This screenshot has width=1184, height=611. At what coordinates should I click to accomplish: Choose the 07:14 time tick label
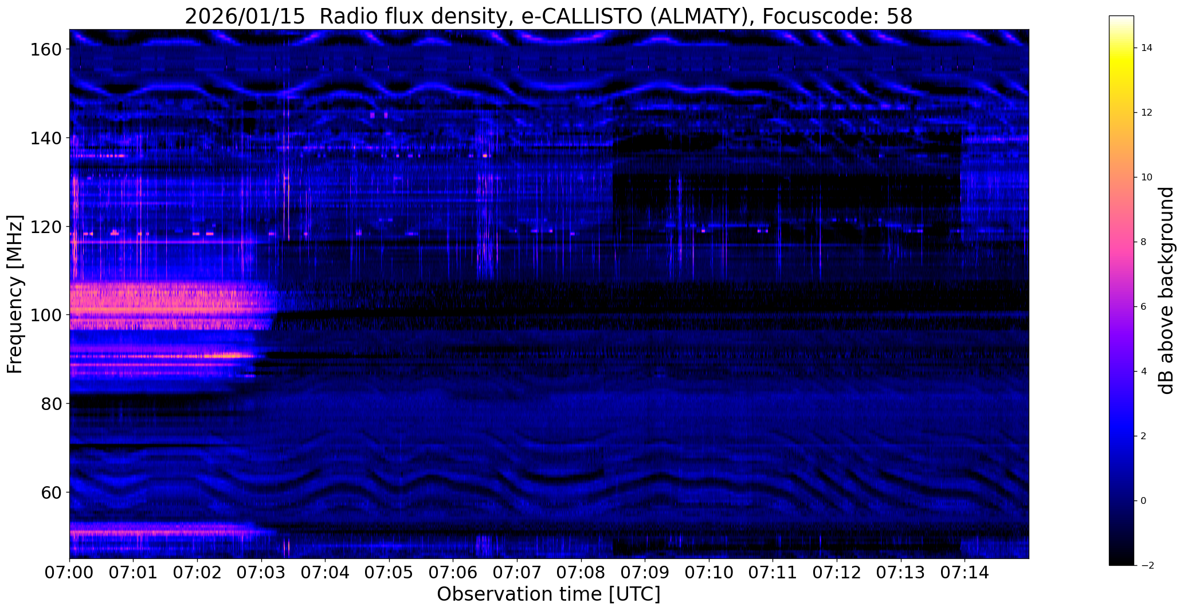point(965,572)
